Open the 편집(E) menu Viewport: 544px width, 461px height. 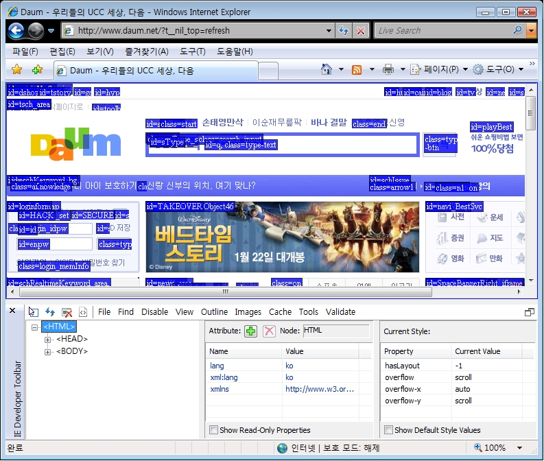(x=62, y=51)
